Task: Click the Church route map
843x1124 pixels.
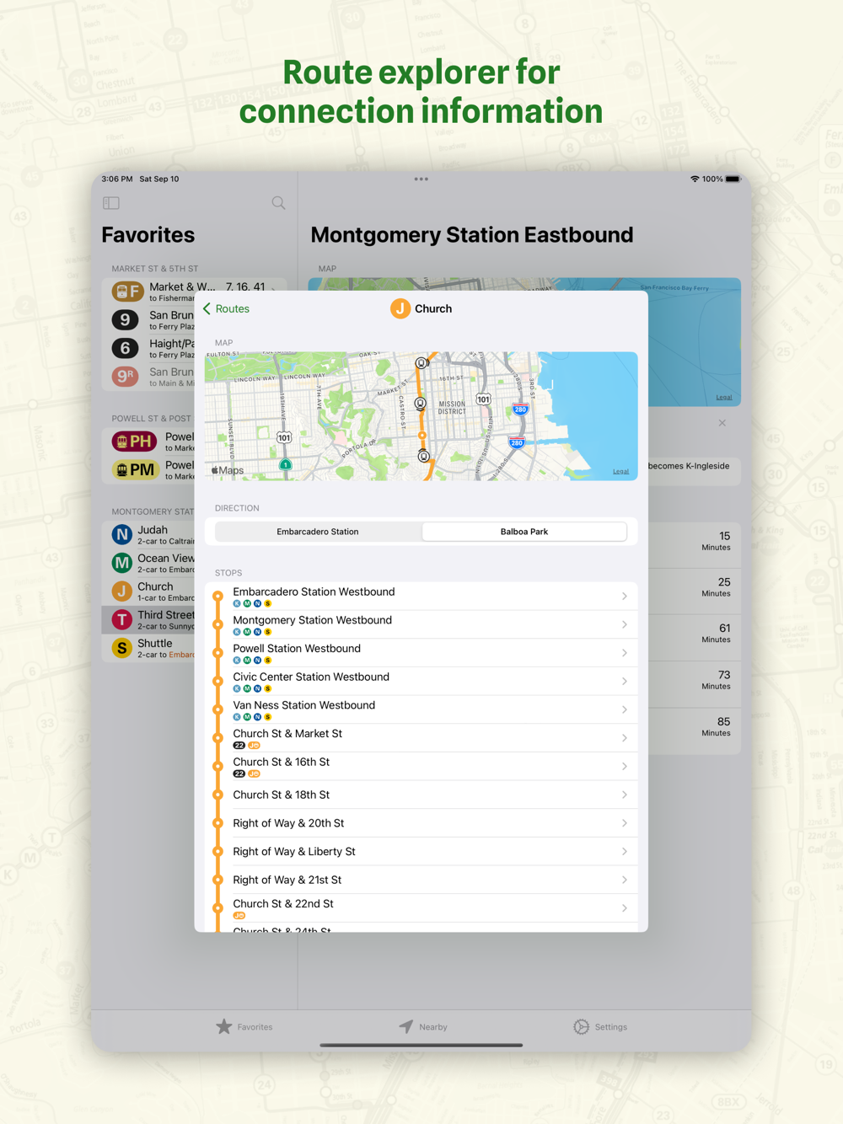Action: pos(421,416)
